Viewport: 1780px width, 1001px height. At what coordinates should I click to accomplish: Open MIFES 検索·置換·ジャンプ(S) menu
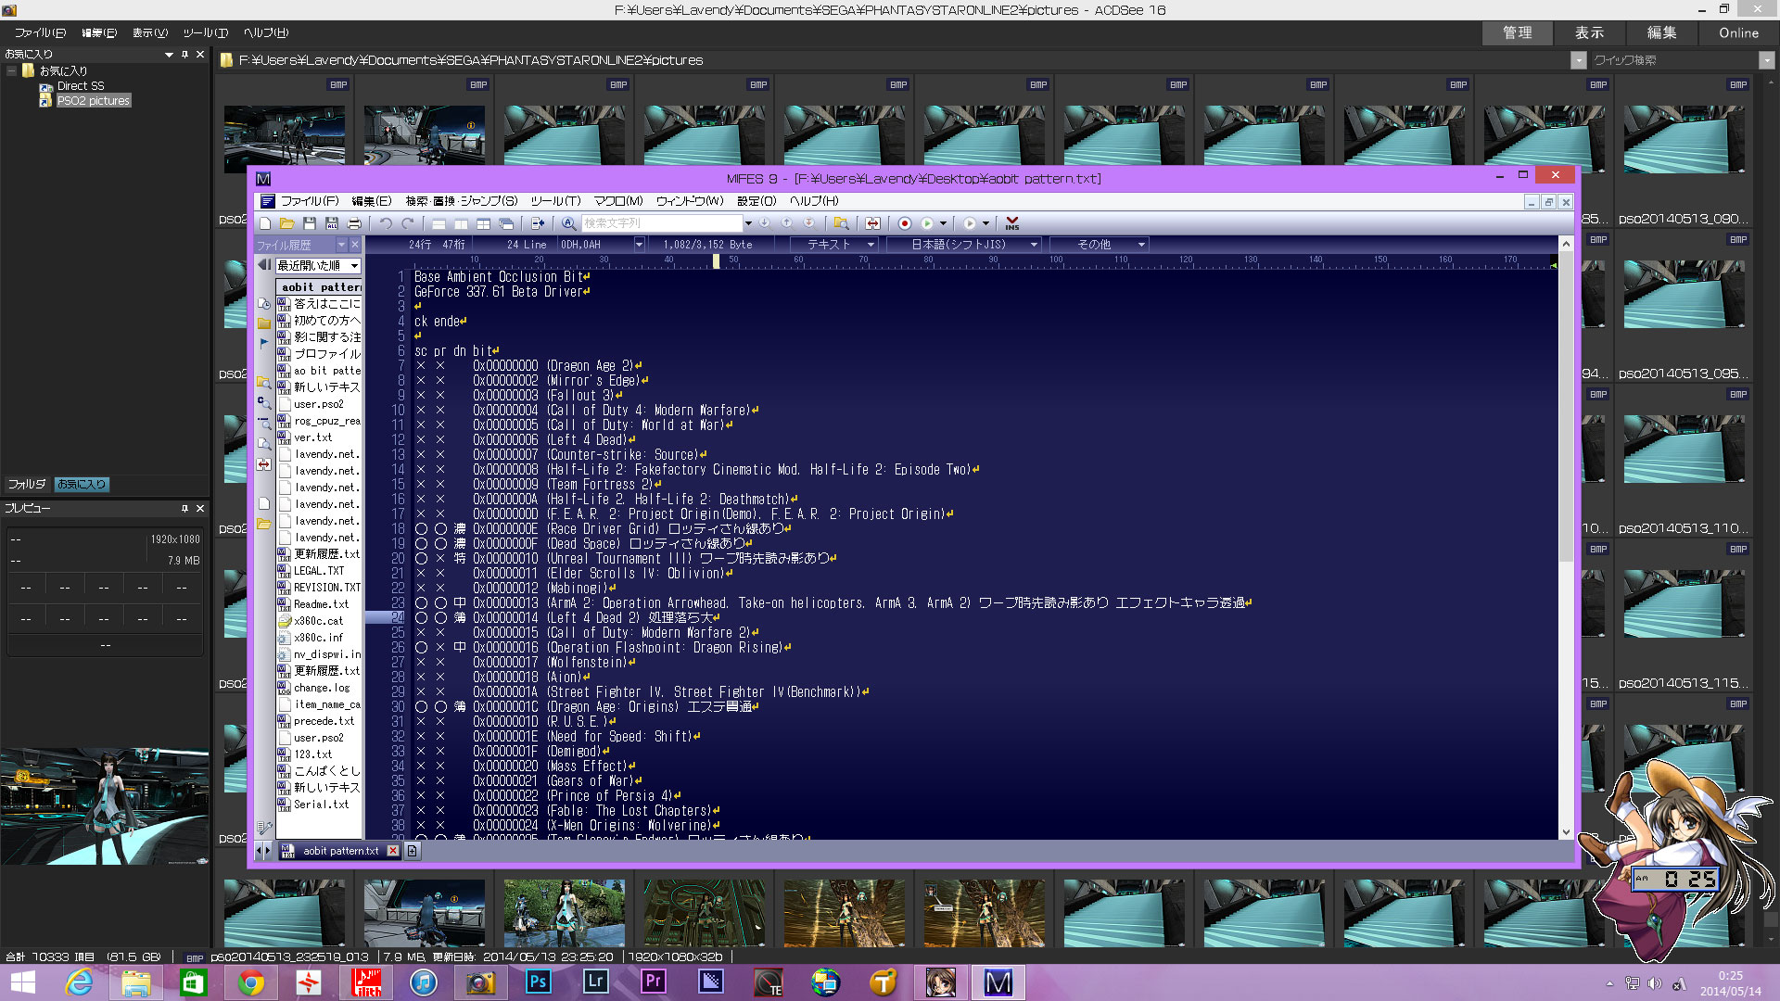click(462, 201)
